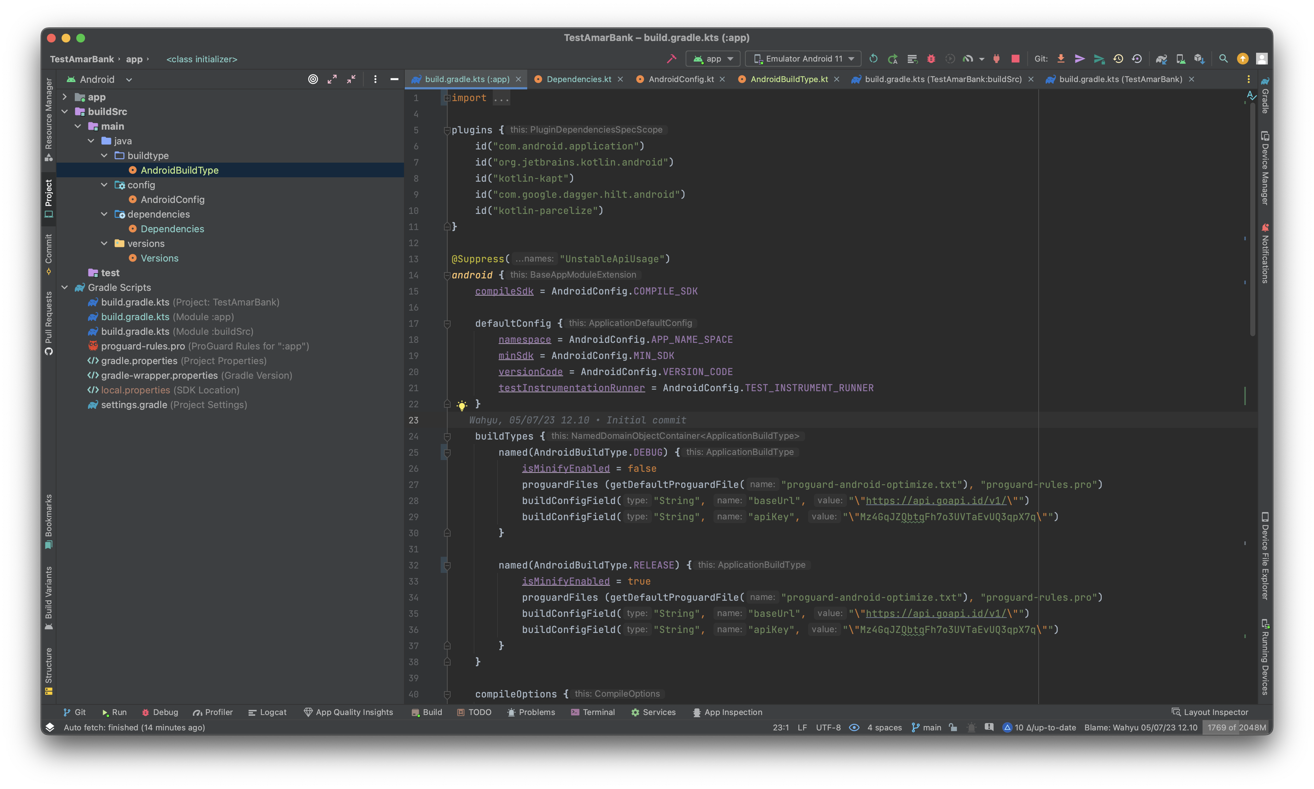
Task: Collapse the buildSrc tree node
Action: (x=65, y=112)
